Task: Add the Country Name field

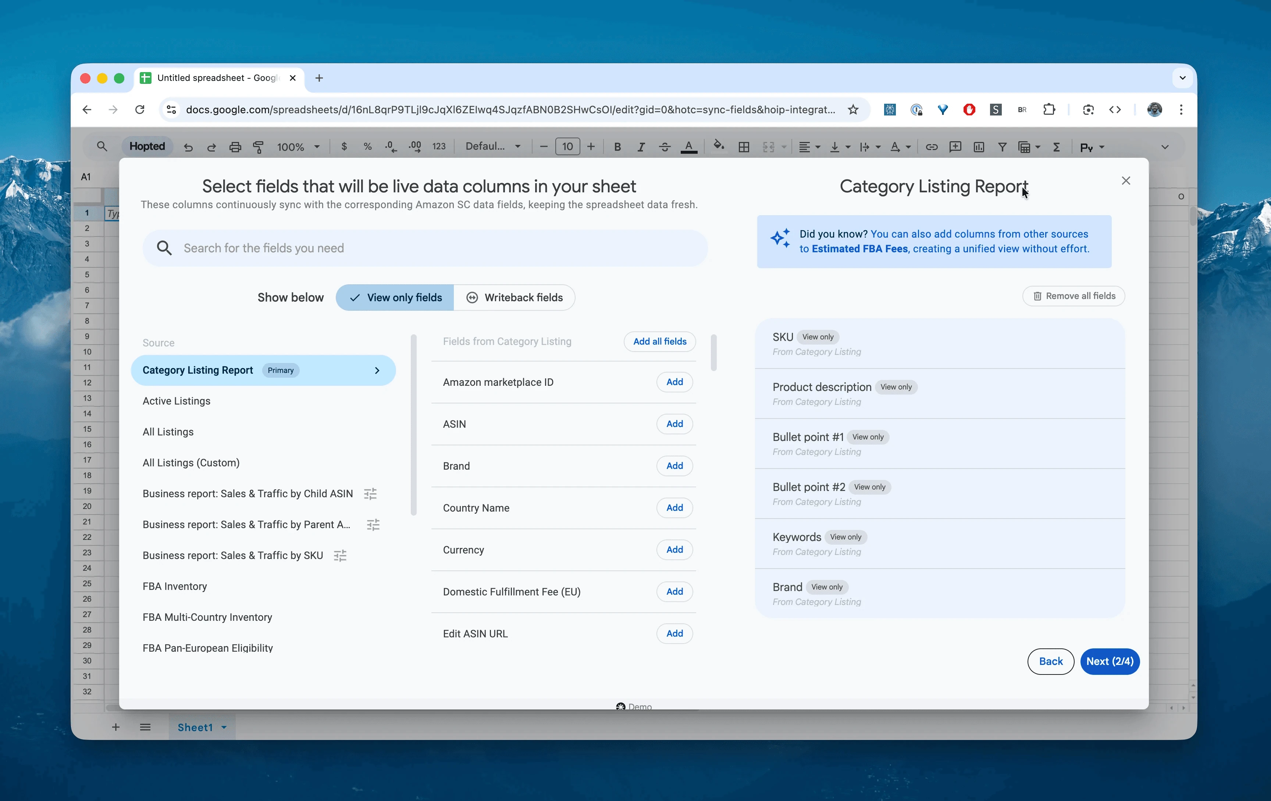Action: point(674,508)
